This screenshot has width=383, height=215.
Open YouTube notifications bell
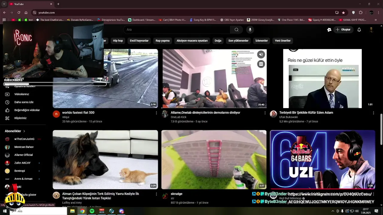click(359, 30)
